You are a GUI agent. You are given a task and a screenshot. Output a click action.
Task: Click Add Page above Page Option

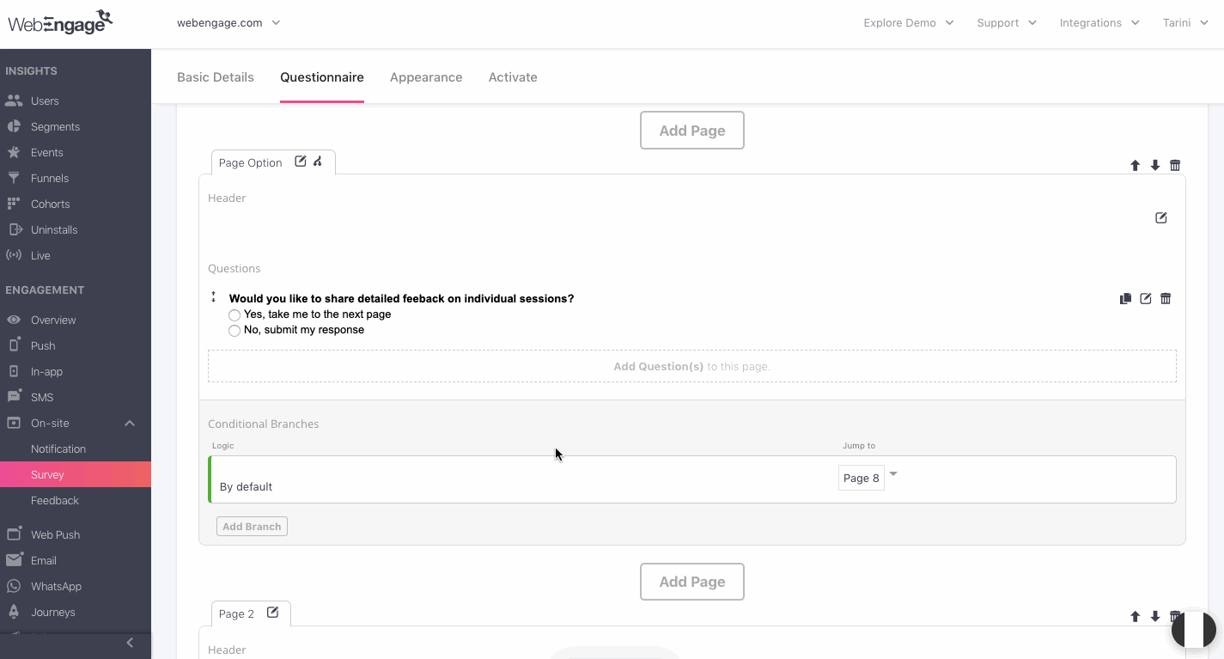pos(692,131)
